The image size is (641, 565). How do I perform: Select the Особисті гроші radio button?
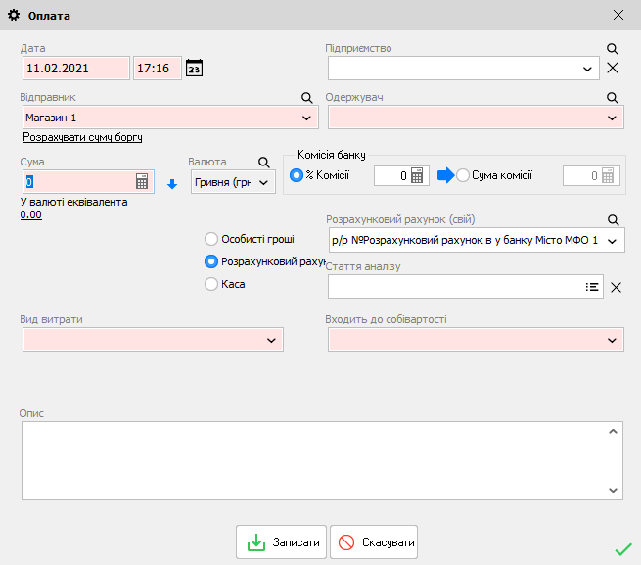click(210, 239)
